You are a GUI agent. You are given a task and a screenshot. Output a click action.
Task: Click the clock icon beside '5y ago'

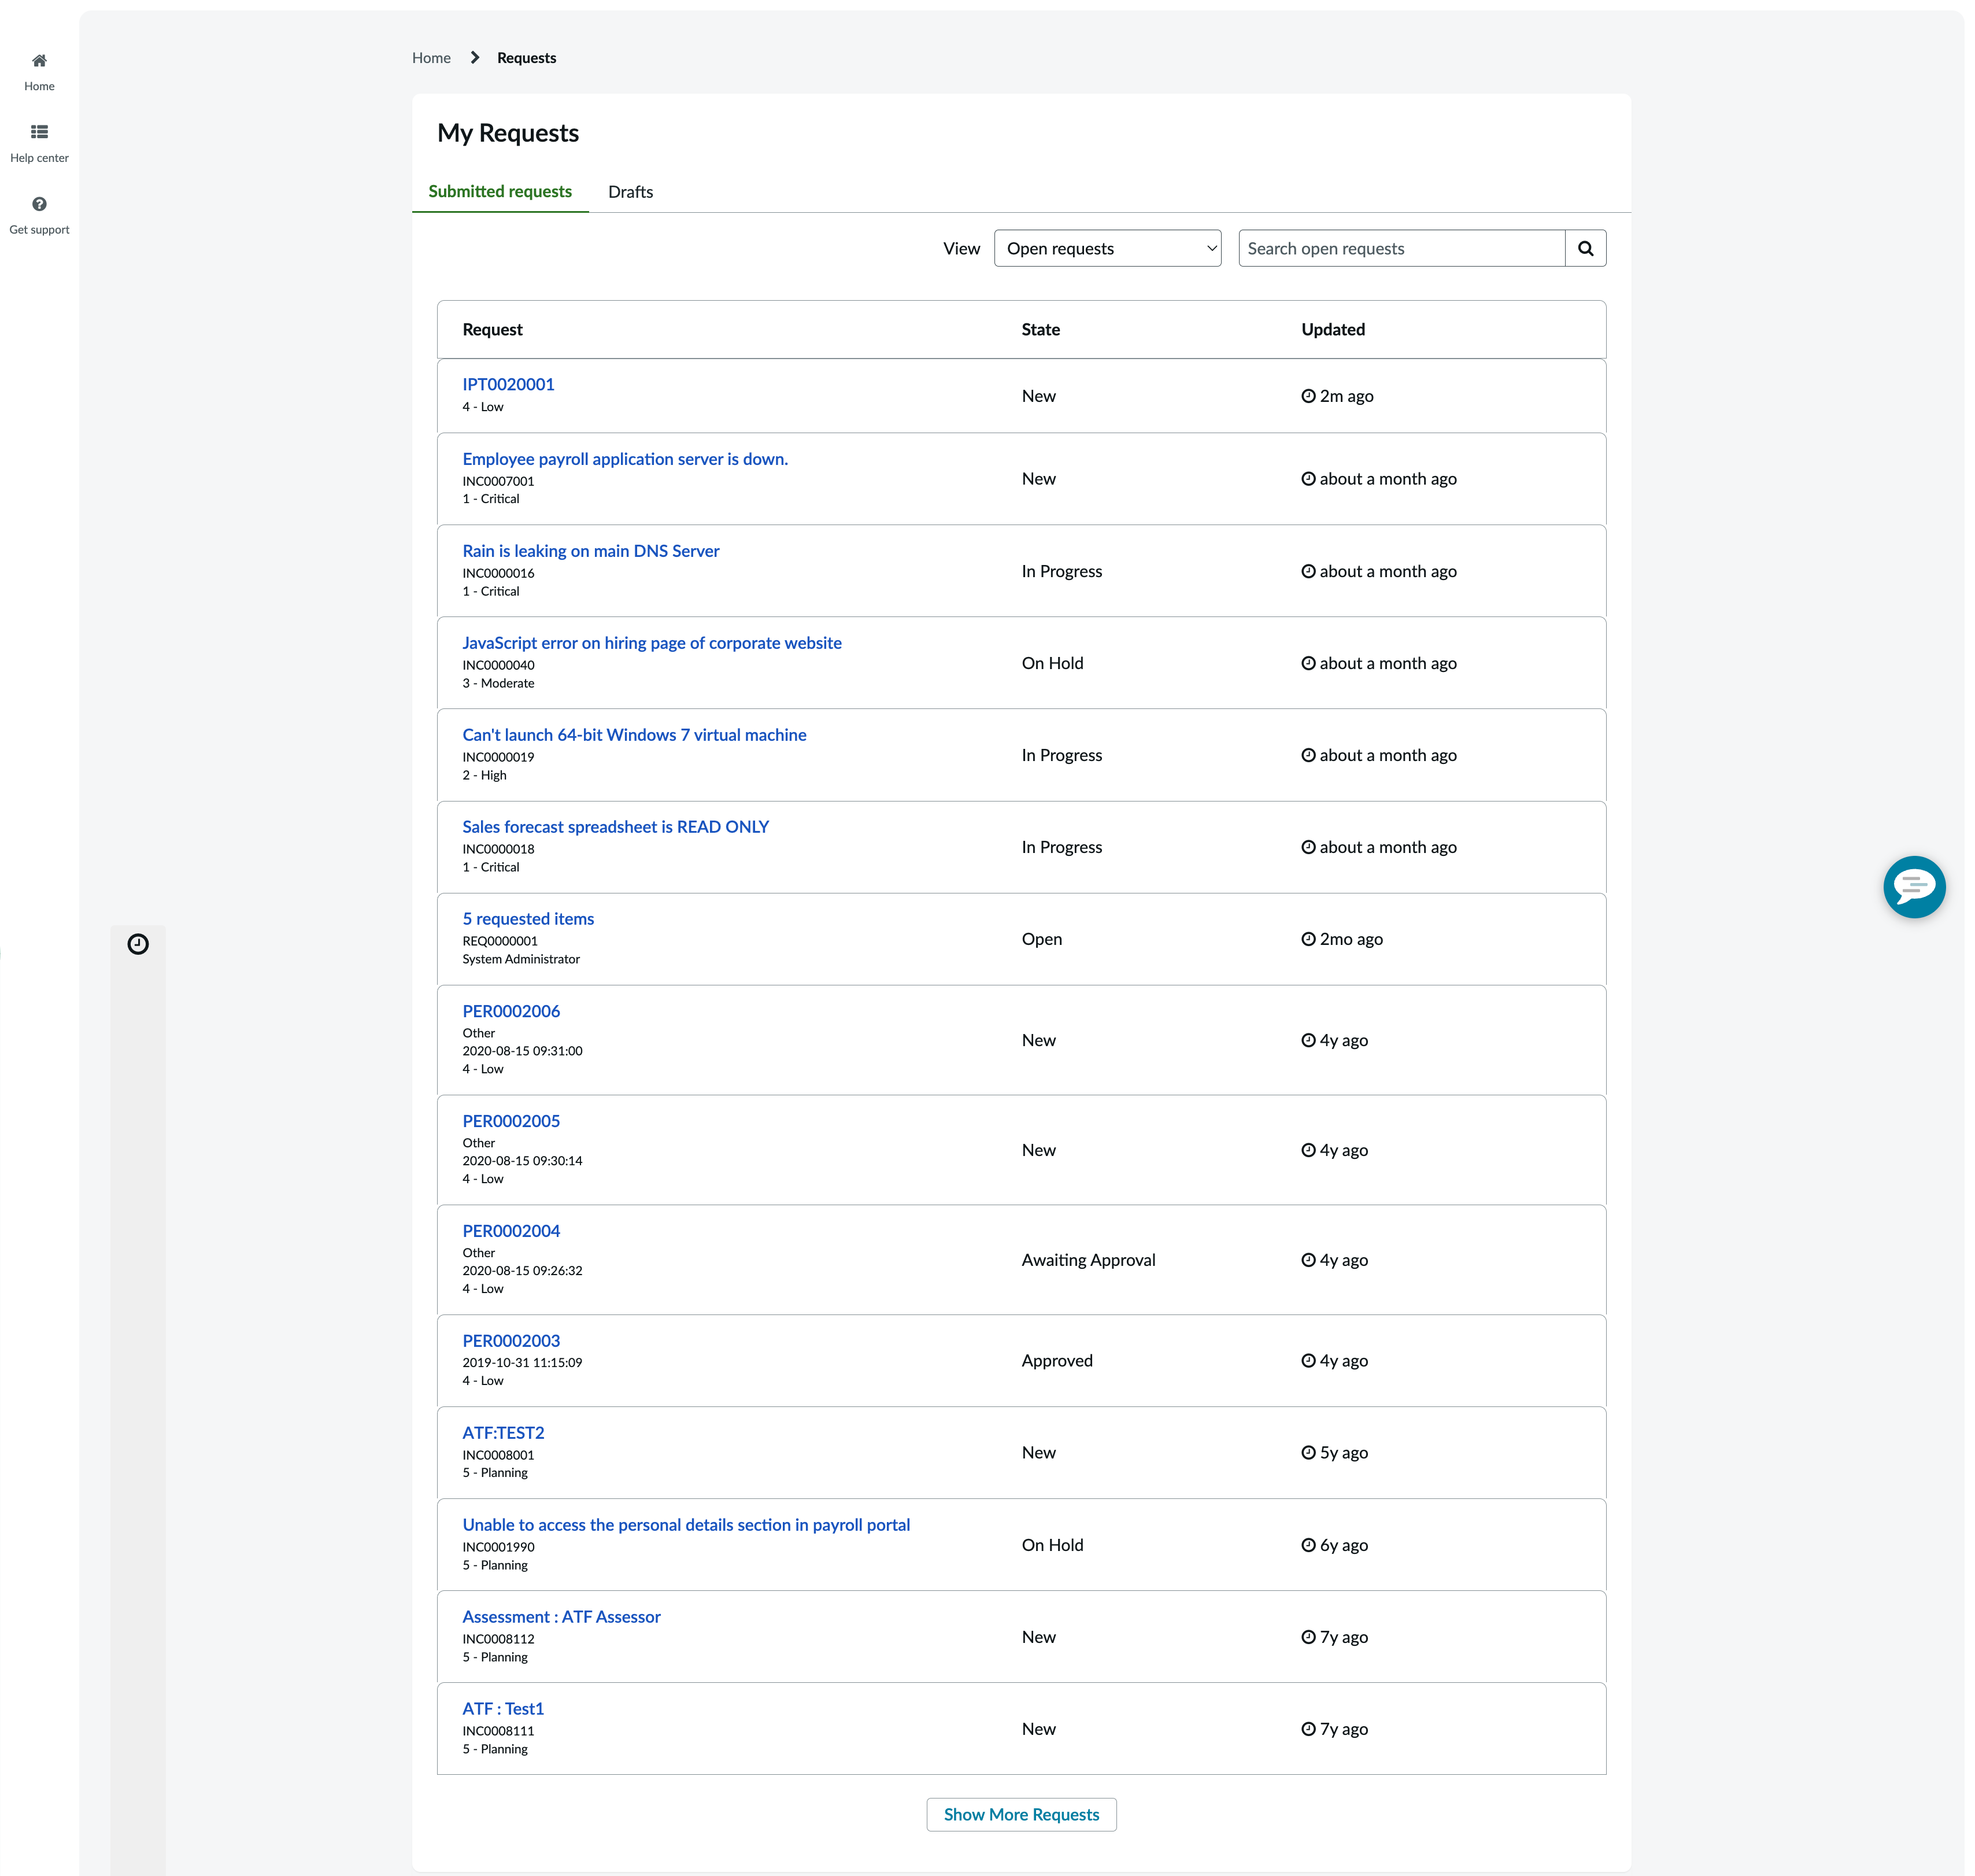tap(1308, 1453)
